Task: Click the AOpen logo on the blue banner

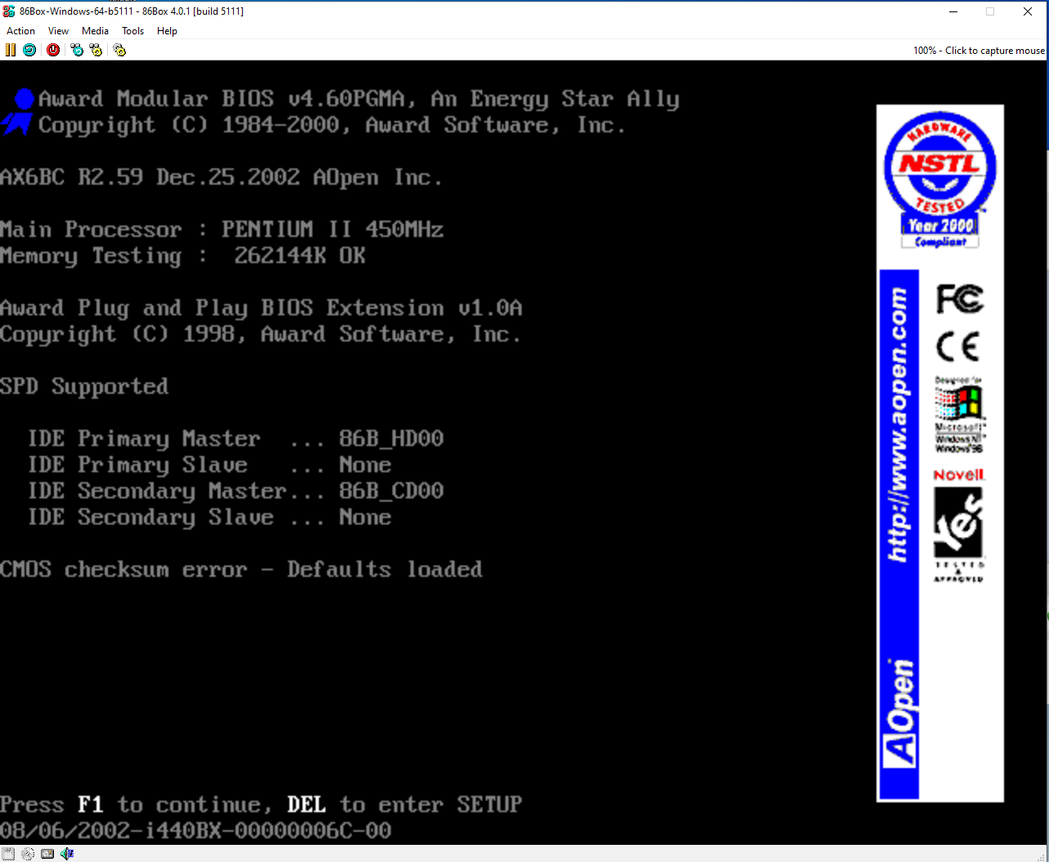Action: coord(899,712)
